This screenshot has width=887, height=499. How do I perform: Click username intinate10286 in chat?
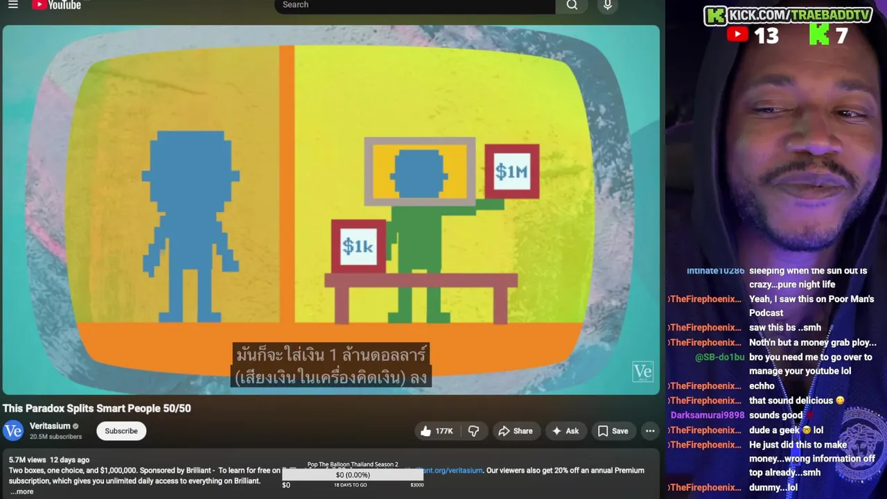coord(716,271)
